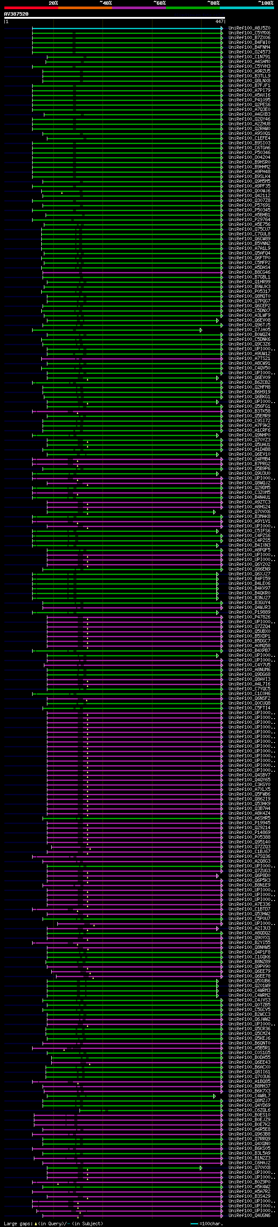Select the green ~80% identity legend bar
278x1227 pixels.
(193, 8)
